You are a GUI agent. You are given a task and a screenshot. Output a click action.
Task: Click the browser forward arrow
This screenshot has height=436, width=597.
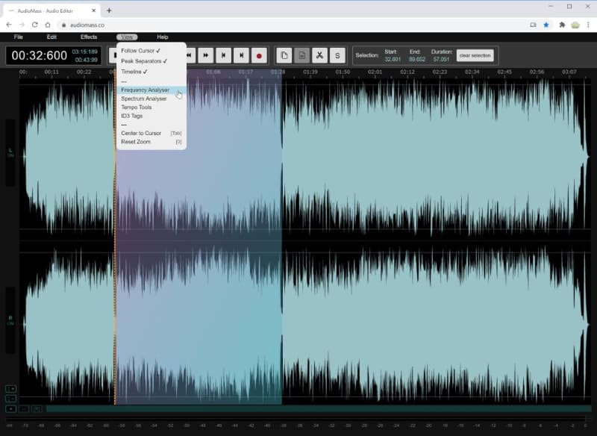point(22,25)
